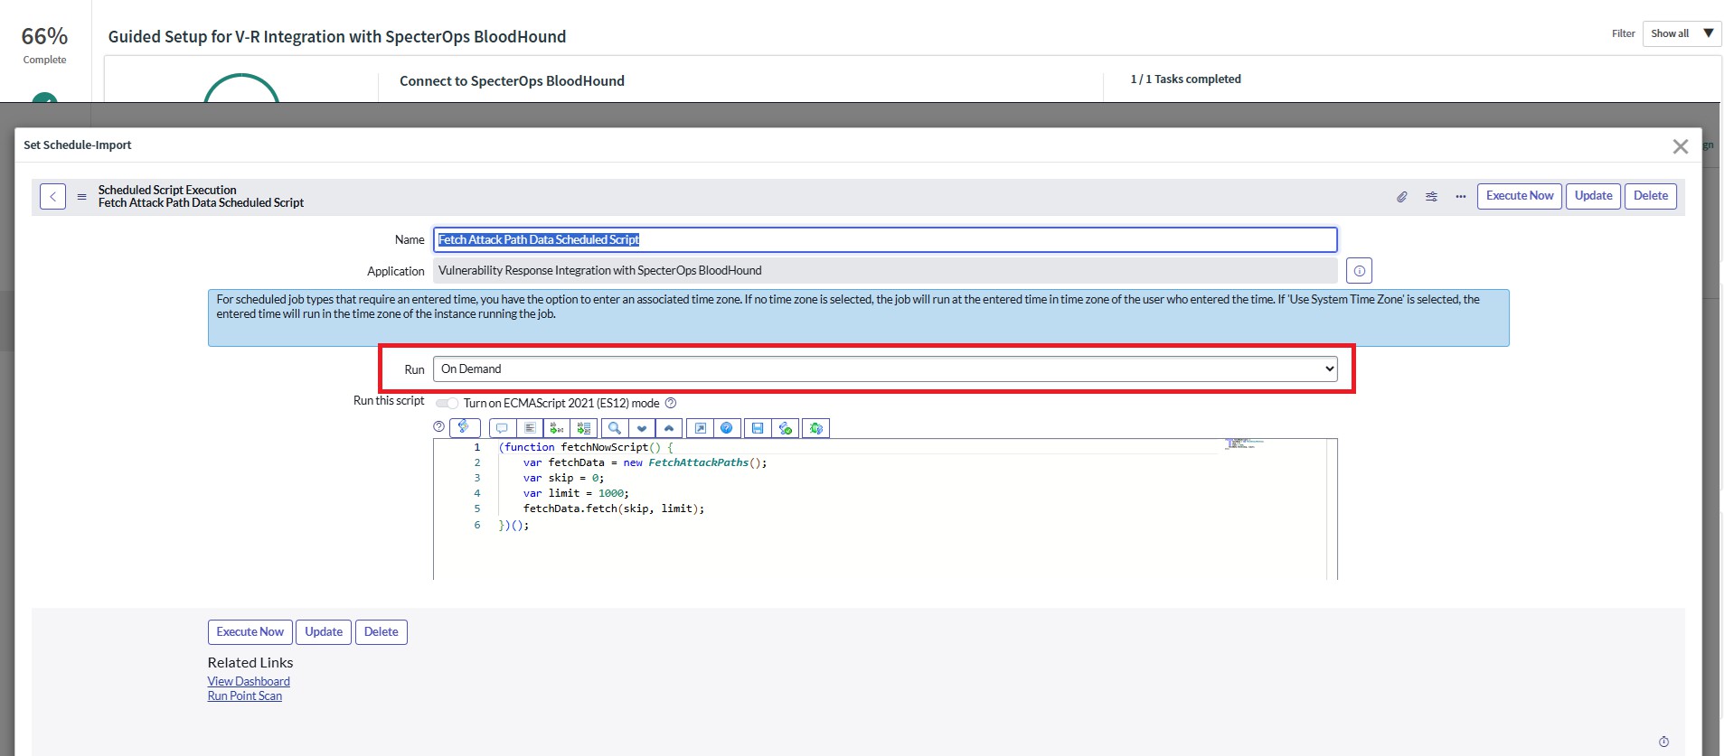The height and width of the screenshot is (756, 1724).
Task: Toggle the ECMAScript 2021 (ES12) mode switch
Action: click(447, 403)
